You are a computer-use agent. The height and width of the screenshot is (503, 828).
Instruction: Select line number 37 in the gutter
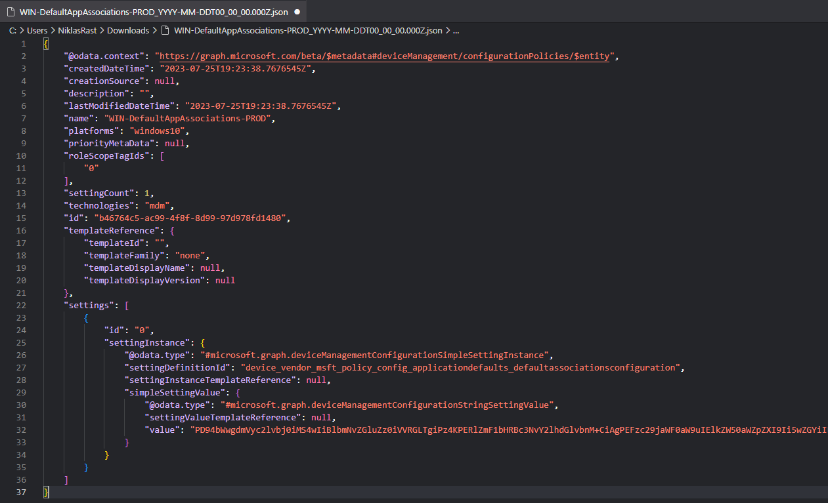[x=22, y=492]
